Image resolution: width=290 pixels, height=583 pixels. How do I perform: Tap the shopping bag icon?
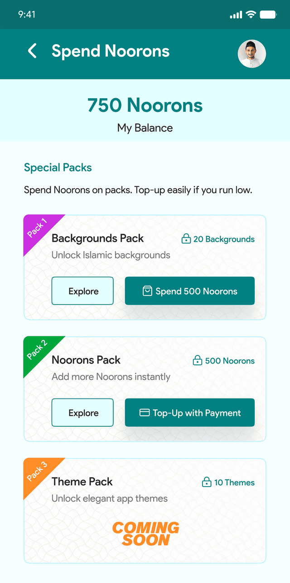click(x=147, y=291)
